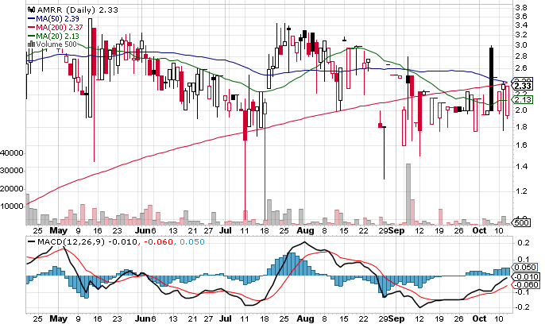Click the red boxed -0.060 MACD tag
Screen dimensions: 545x324
(526, 285)
